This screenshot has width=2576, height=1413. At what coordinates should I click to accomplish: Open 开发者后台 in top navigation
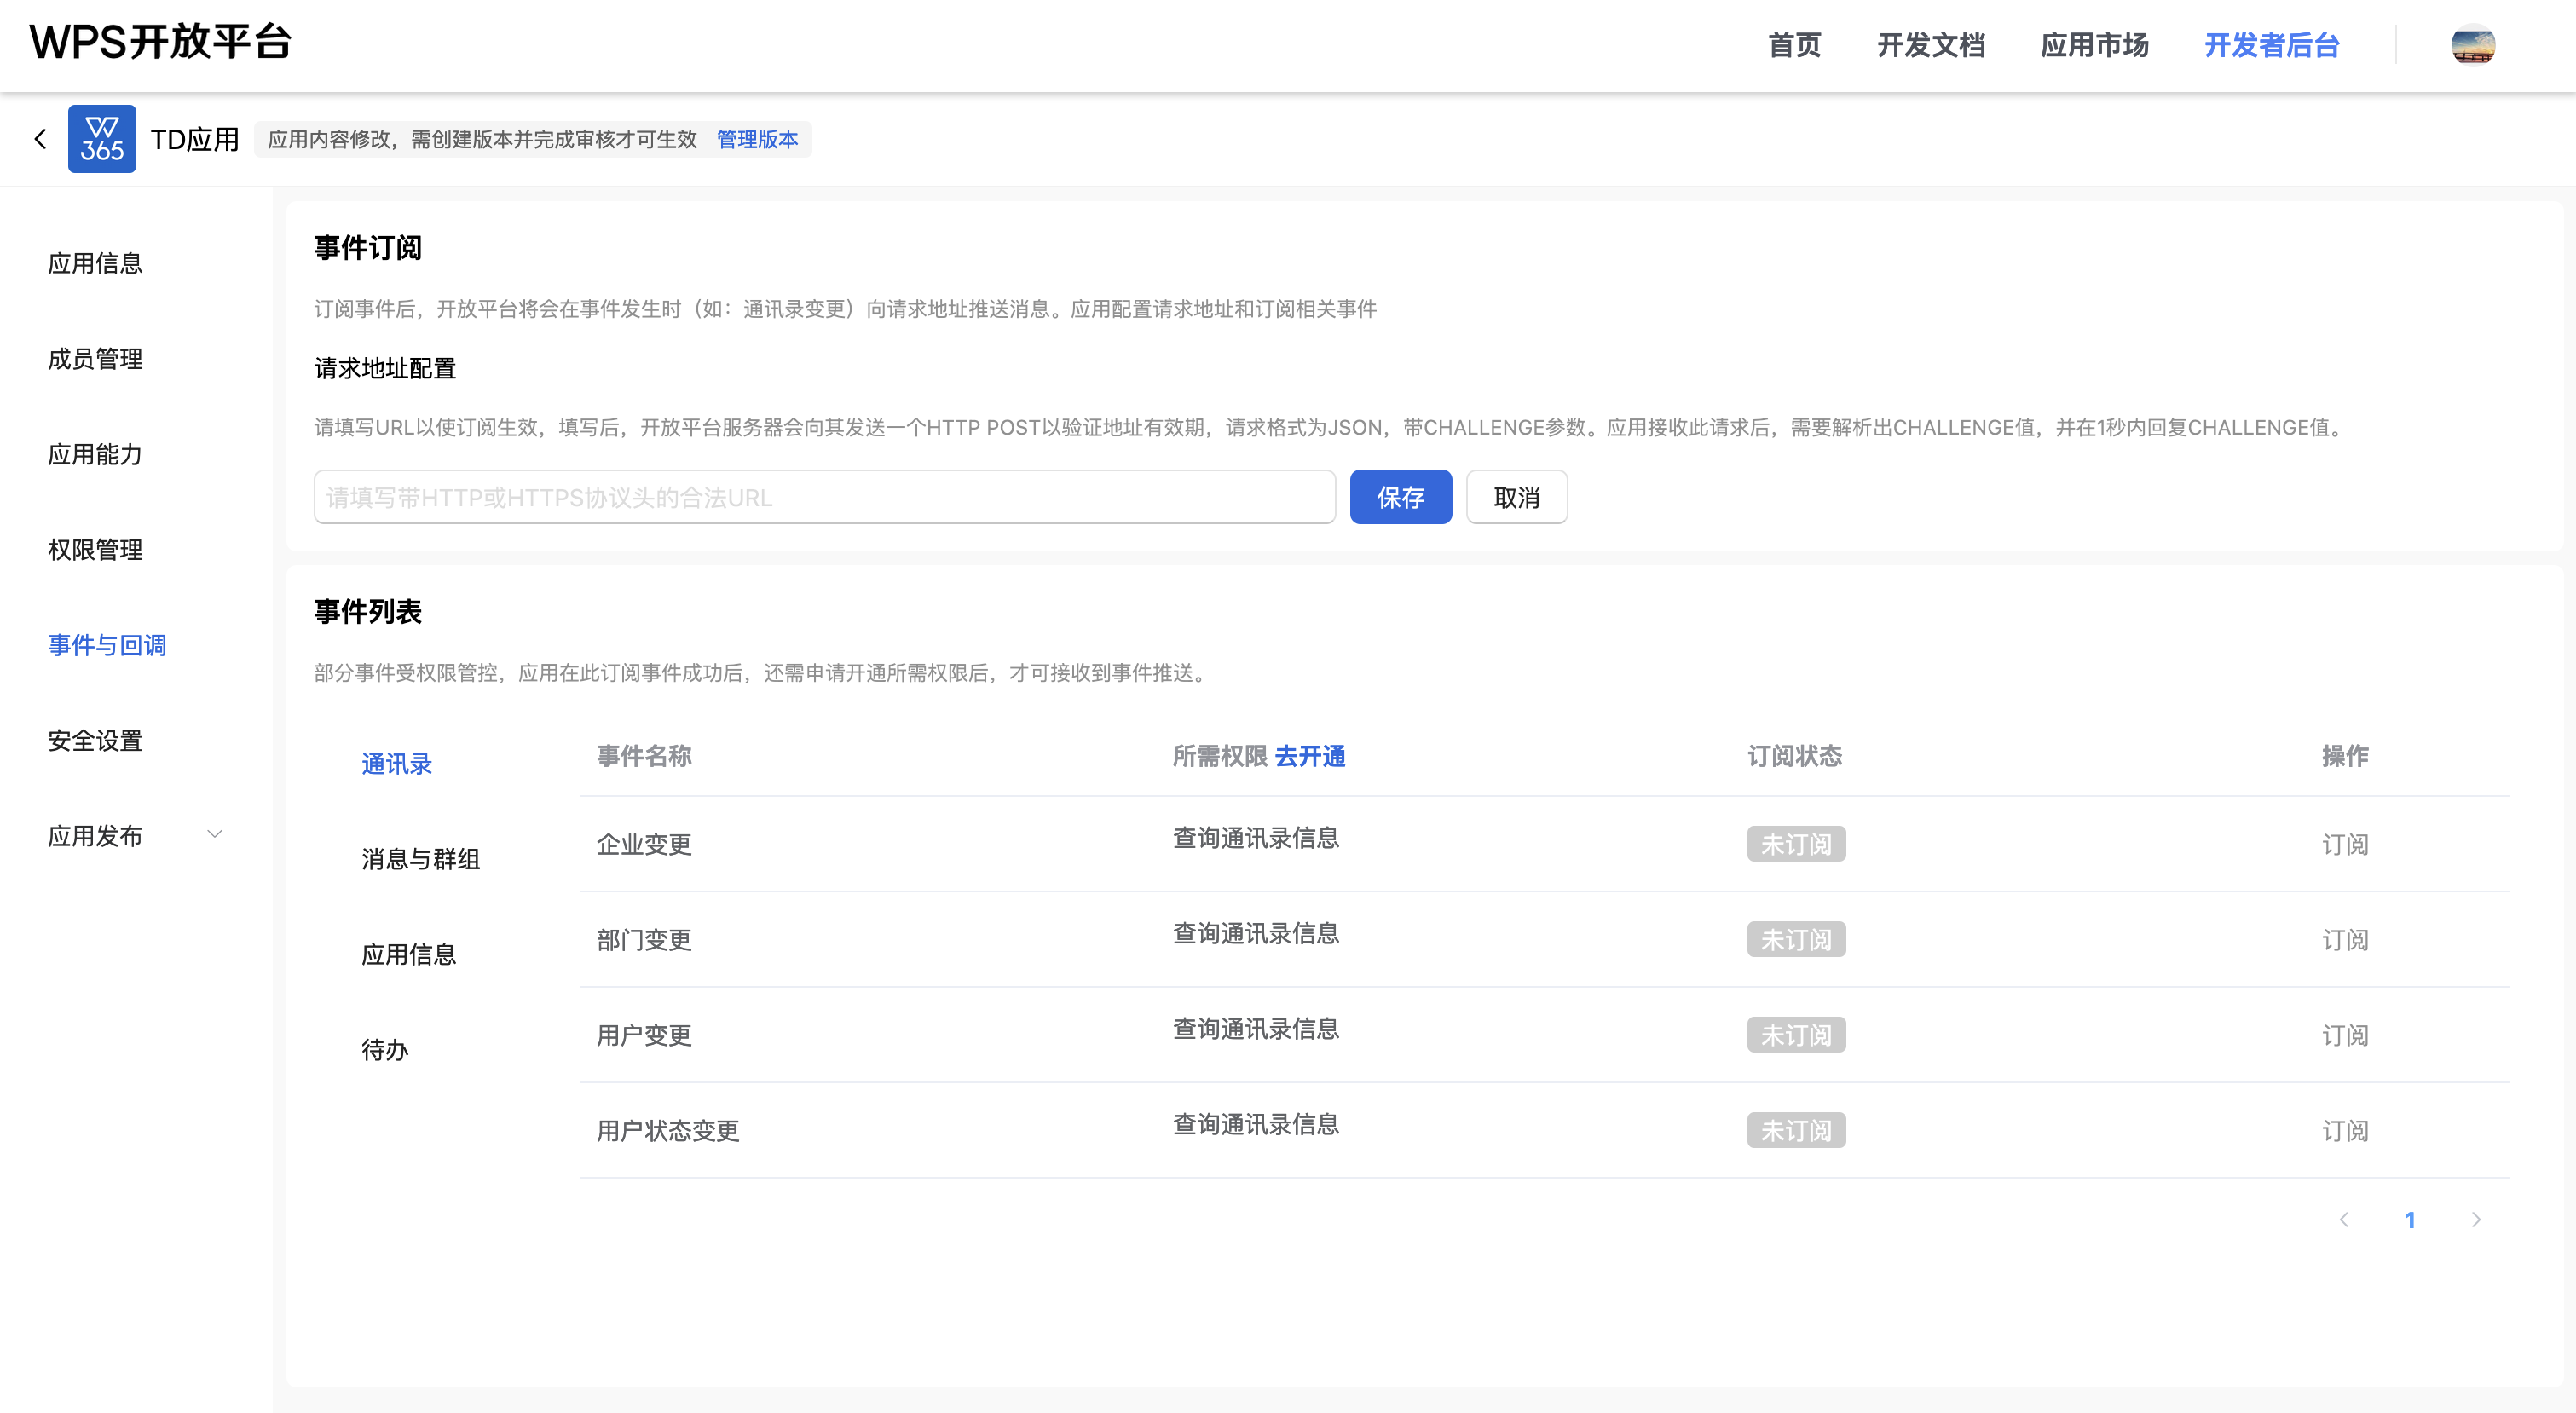[2271, 45]
